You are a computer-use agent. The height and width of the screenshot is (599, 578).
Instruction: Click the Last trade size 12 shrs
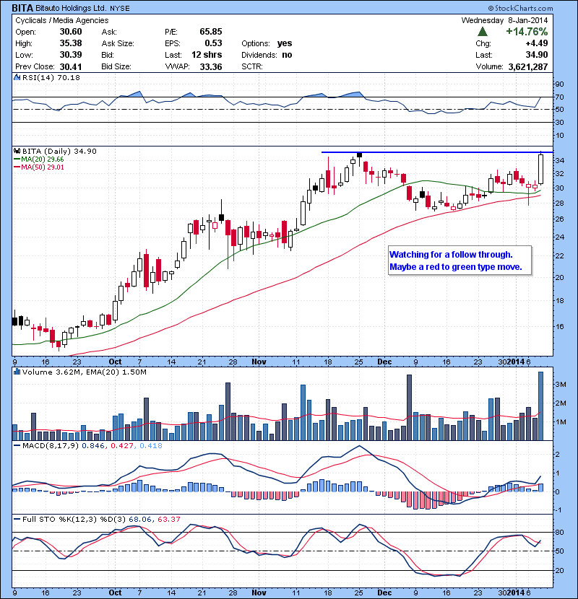[x=207, y=55]
